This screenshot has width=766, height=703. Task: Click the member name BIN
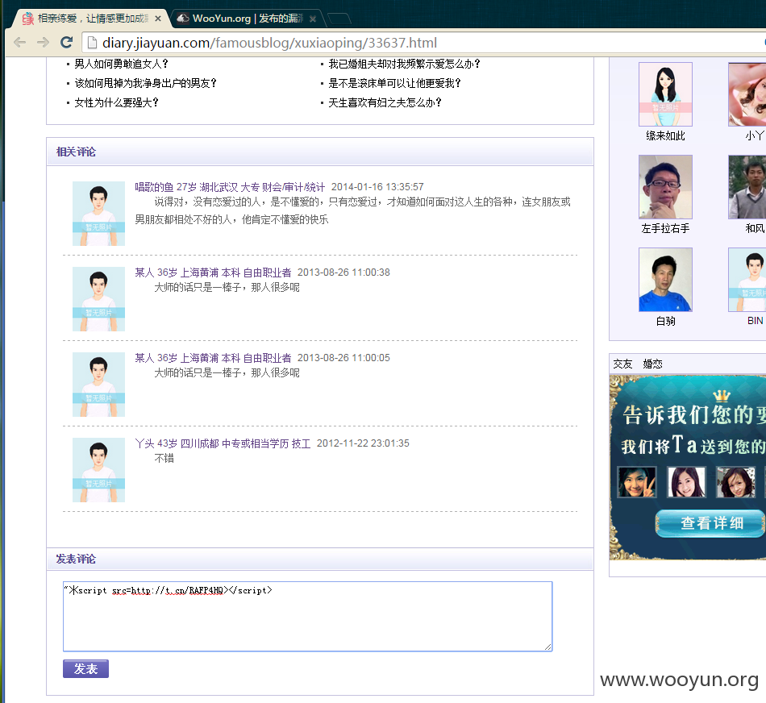tap(756, 321)
